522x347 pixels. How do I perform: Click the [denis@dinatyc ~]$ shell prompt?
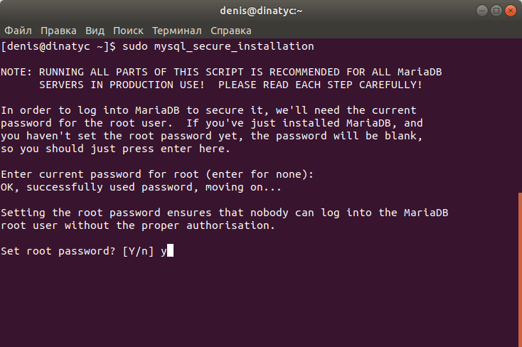(x=58, y=46)
